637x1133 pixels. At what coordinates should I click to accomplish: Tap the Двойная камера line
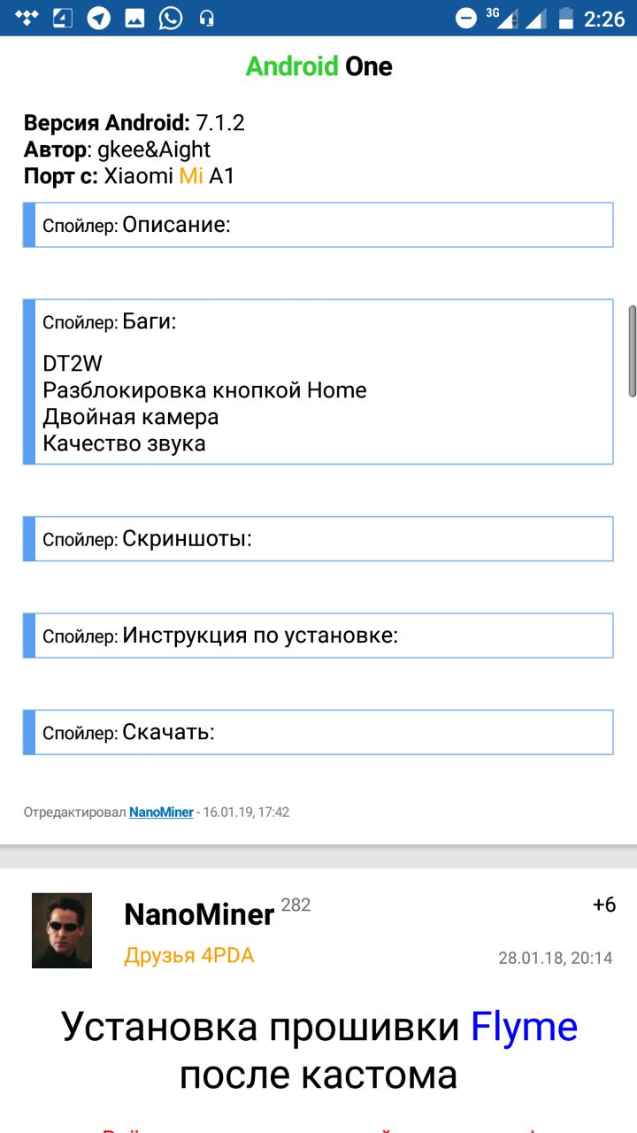coord(131,417)
